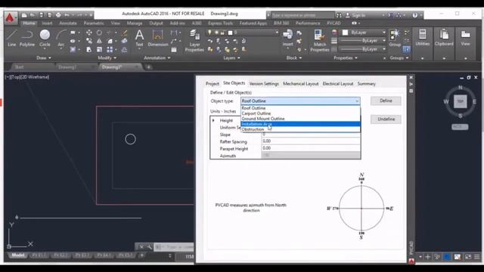Click the Group tool
Viewport: 484px width, 272px height.
click(x=395, y=39)
